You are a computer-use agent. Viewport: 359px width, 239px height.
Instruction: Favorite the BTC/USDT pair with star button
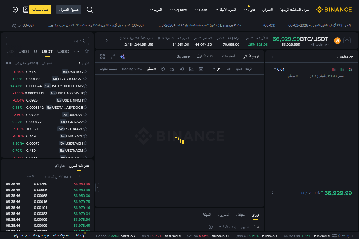[x=347, y=41]
